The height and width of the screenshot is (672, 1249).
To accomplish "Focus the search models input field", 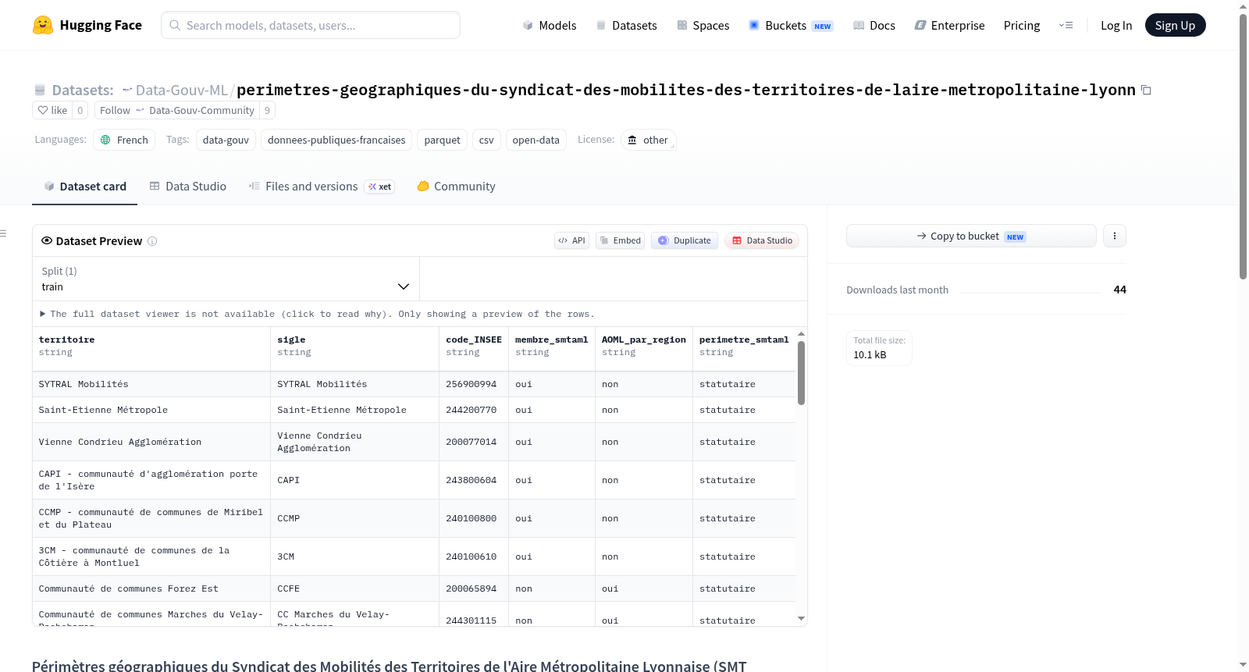I will [x=311, y=25].
